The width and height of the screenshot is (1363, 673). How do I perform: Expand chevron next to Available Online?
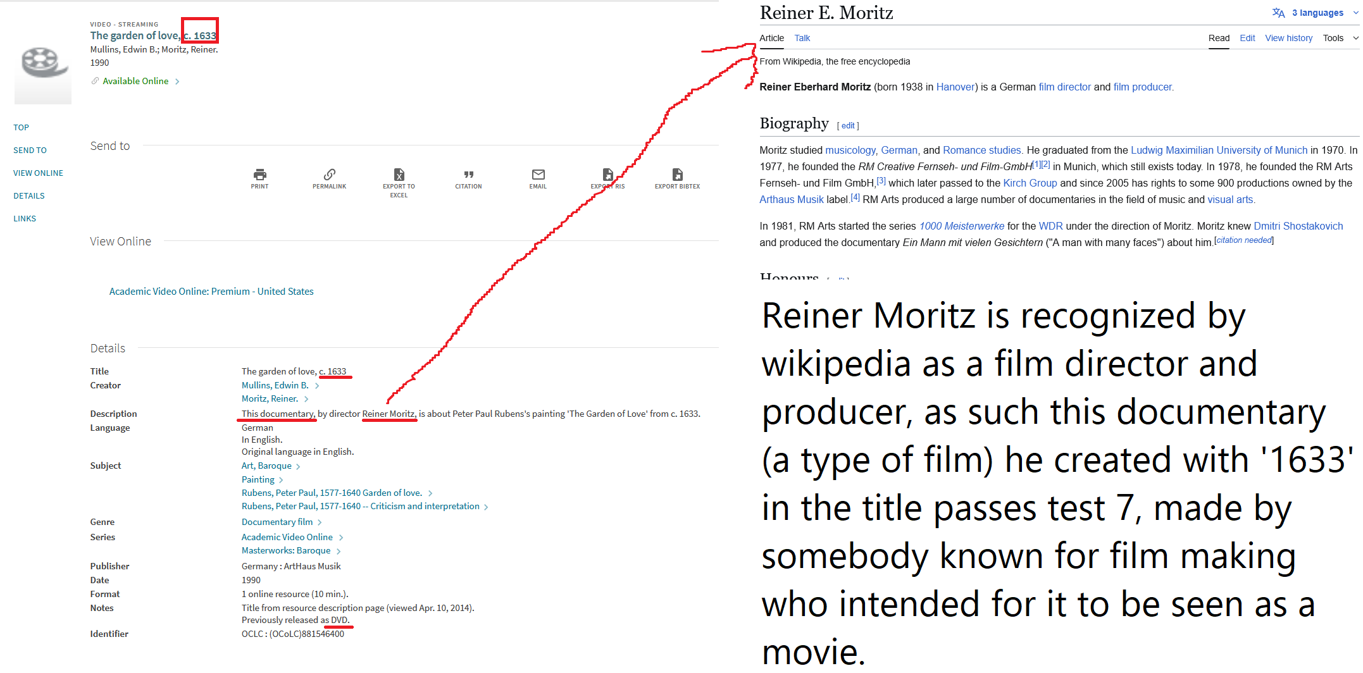pyautogui.click(x=177, y=82)
